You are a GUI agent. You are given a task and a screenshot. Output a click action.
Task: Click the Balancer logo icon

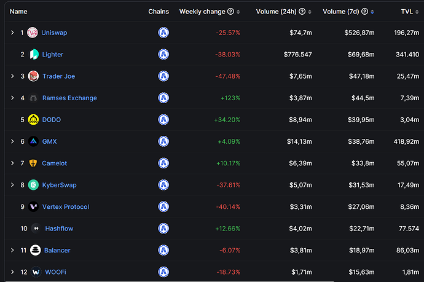pos(35,250)
